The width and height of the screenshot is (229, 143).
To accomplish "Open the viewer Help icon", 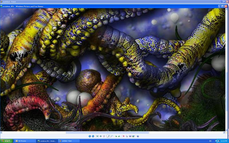I will [x=138, y=136].
